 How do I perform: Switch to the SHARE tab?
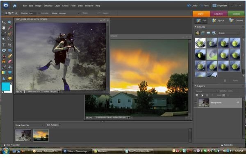236,14
